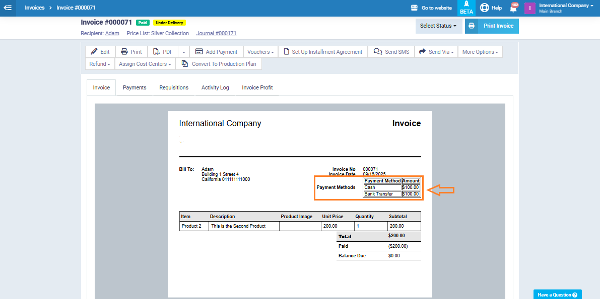Viewport: 600px width, 299px height.
Task: Open the Refund dropdown
Action: point(100,64)
